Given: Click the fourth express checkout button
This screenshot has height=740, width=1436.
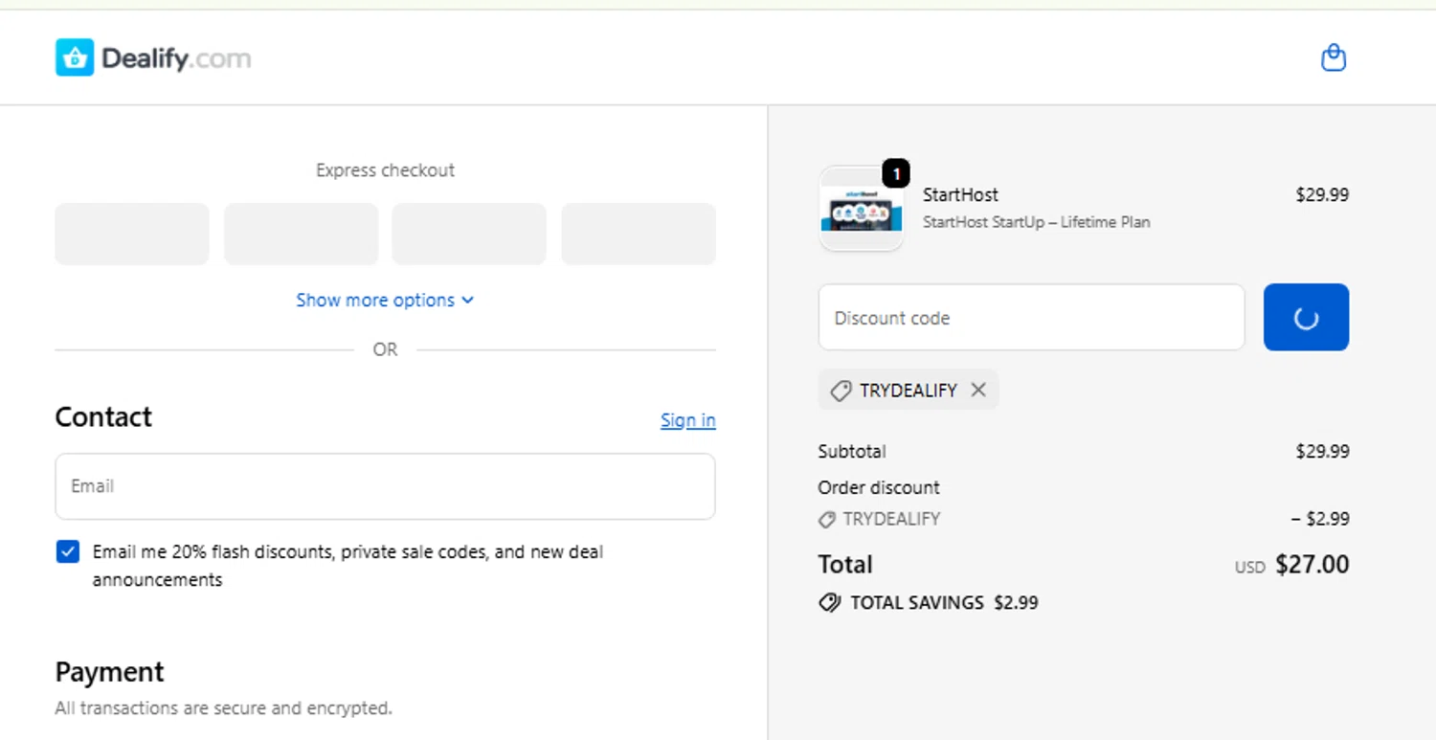Looking at the screenshot, I should point(639,234).
